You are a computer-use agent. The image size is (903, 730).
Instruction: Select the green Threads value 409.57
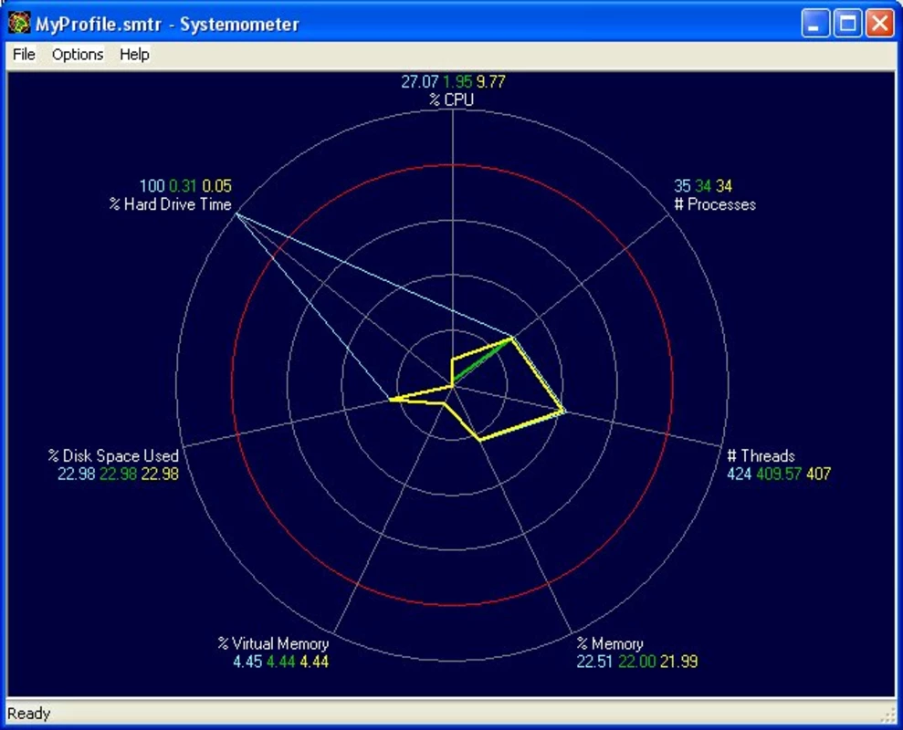click(x=779, y=474)
